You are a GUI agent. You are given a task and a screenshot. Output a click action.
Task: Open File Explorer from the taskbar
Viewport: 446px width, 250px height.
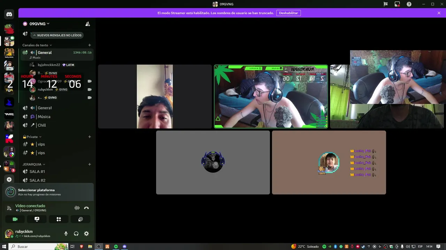90,247
